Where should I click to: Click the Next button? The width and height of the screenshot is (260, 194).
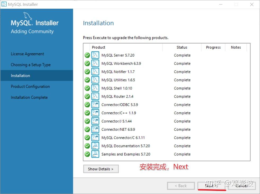point(211,186)
